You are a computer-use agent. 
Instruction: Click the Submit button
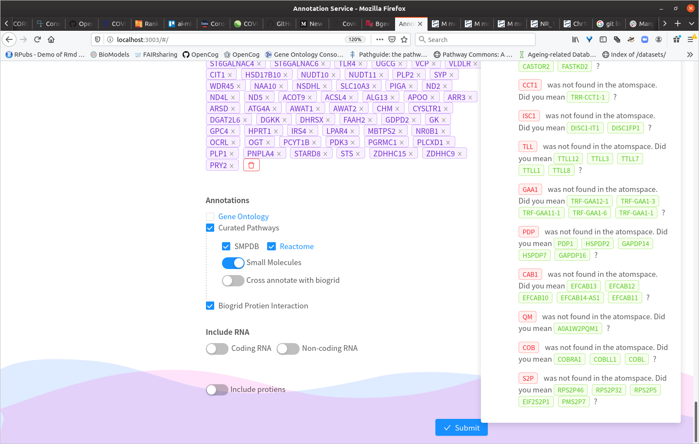pos(461,428)
